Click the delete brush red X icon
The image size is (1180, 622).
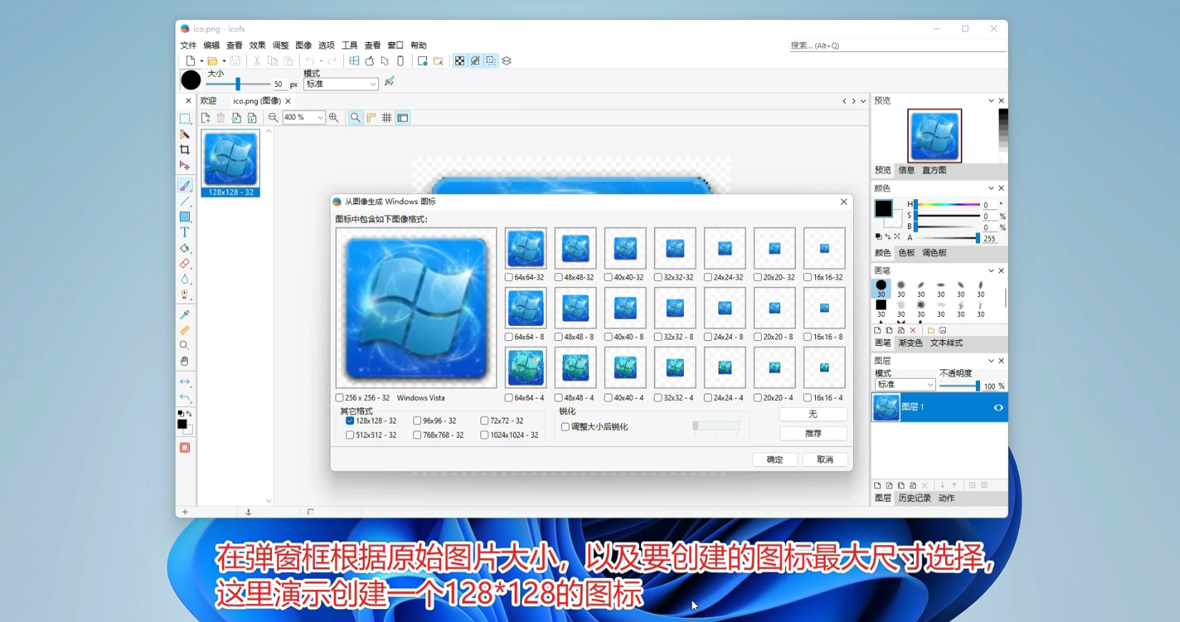[x=913, y=331]
